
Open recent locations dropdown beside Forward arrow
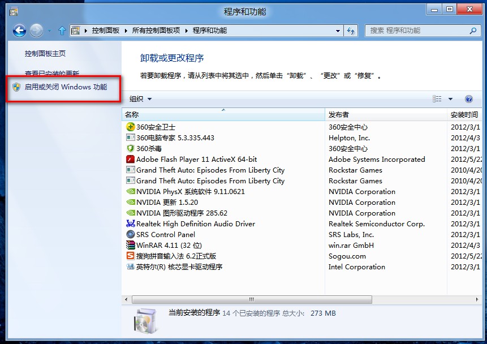click(x=49, y=31)
